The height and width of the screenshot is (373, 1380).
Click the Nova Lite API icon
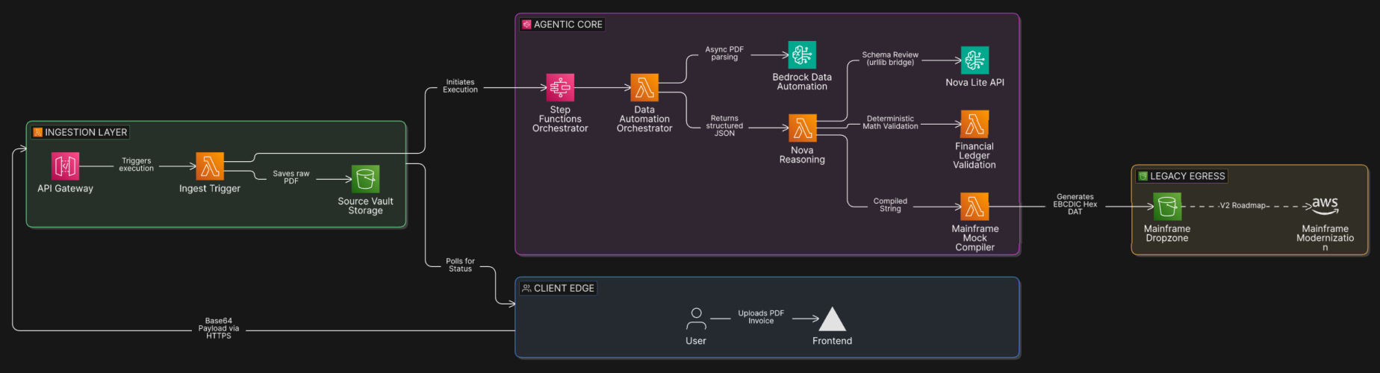[975, 60]
